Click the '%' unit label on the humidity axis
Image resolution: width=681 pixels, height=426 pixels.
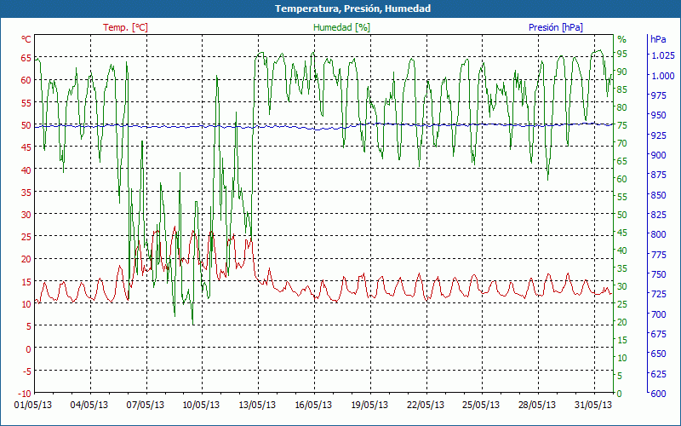click(x=622, y=39)
